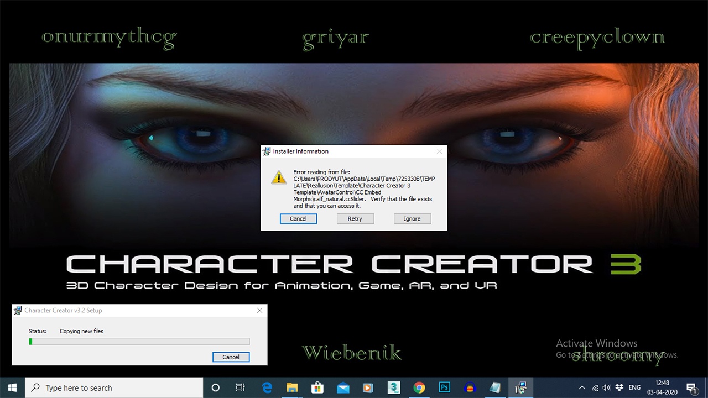The image size is (708, 398).
Task: Click Retry in Installer Information dialog
Action: click(x=355, y=219)
